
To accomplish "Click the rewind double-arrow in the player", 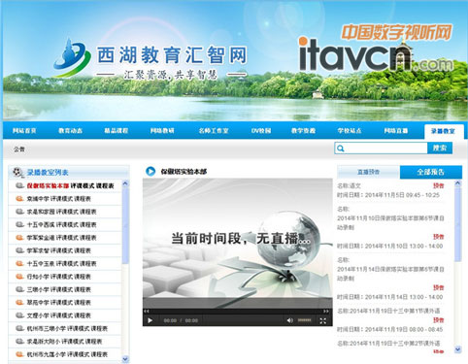I will pyautogui.click(x=147, y=311).
